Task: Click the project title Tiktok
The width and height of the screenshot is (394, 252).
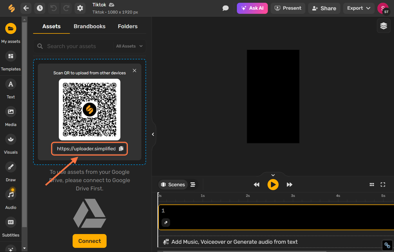Action: point(99,5)
